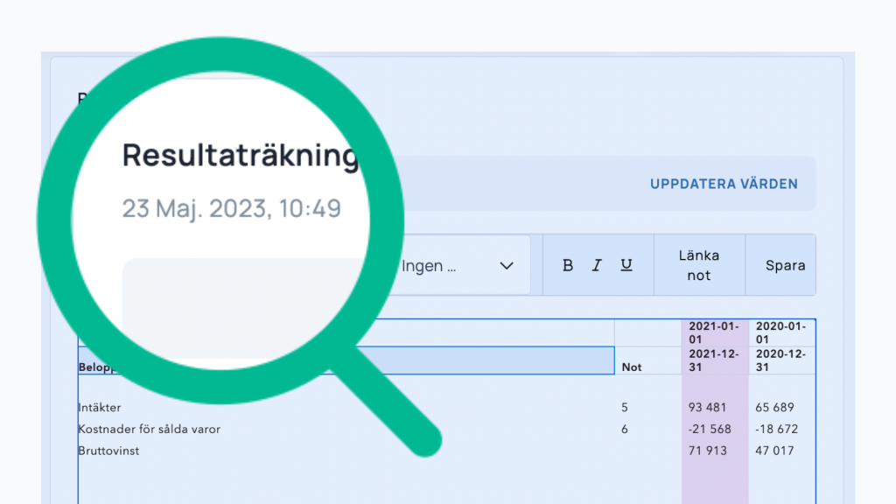896x504 pixels.
Task: Click the Not column header
Action: (x=632, y=367)
